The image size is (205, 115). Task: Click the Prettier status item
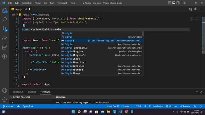pos(185,106)
